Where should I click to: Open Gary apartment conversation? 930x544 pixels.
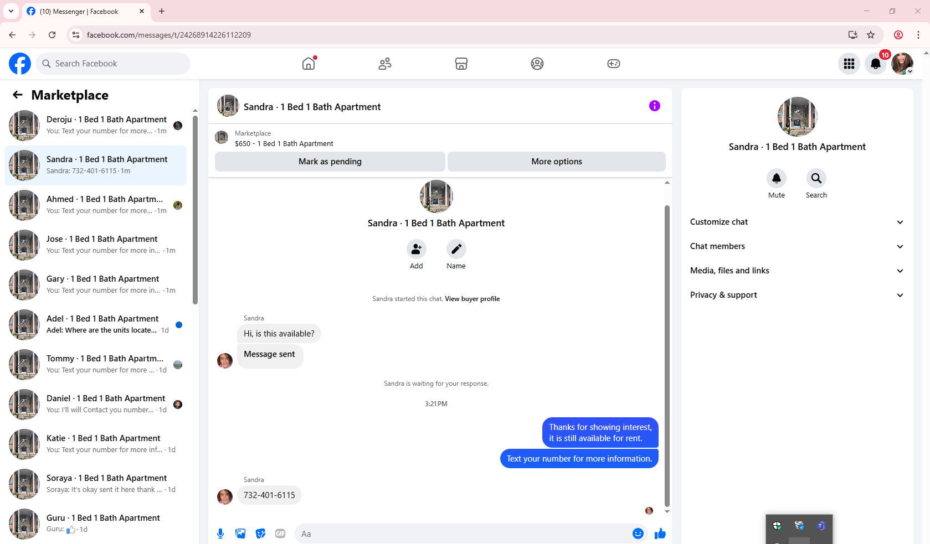pyautogui.click(x=95, y=285)
